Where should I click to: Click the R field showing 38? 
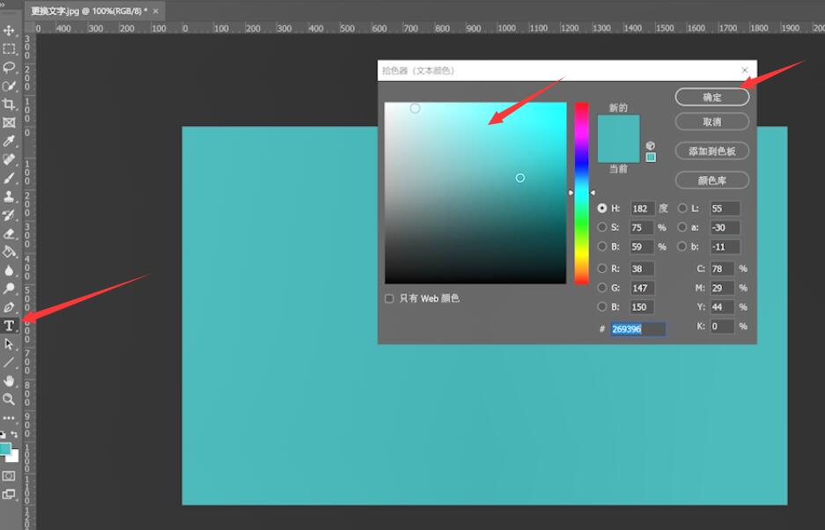[643, 269]
